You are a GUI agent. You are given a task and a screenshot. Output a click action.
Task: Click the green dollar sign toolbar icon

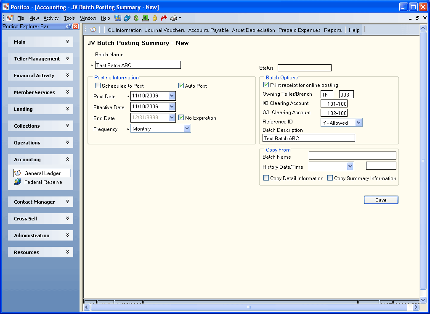tap(136, 18)
